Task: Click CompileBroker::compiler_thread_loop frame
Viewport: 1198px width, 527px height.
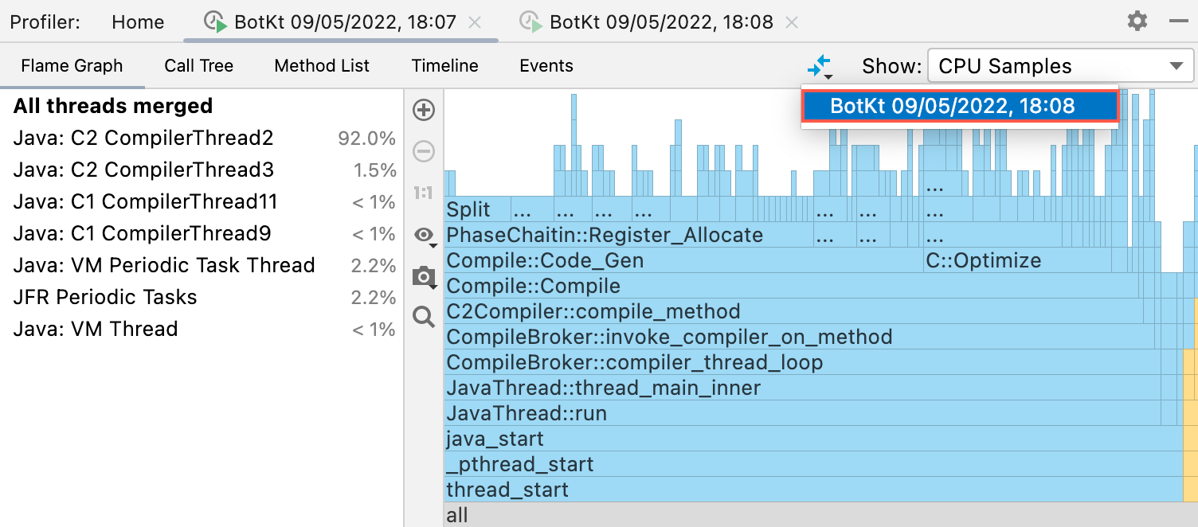Action: (x=801, y=363)
